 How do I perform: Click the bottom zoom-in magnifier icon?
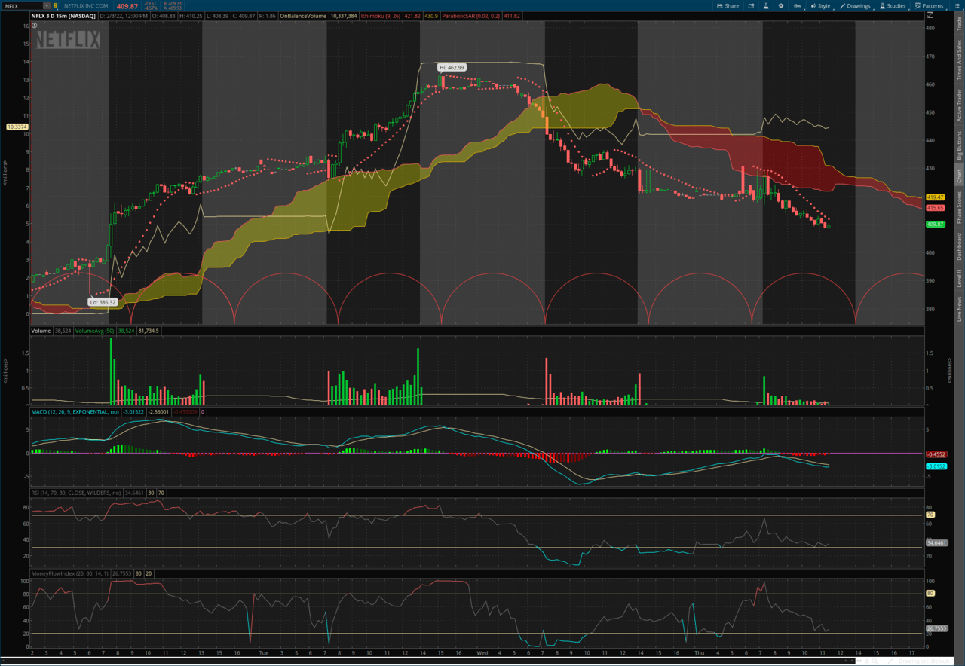tap(875, 661)
